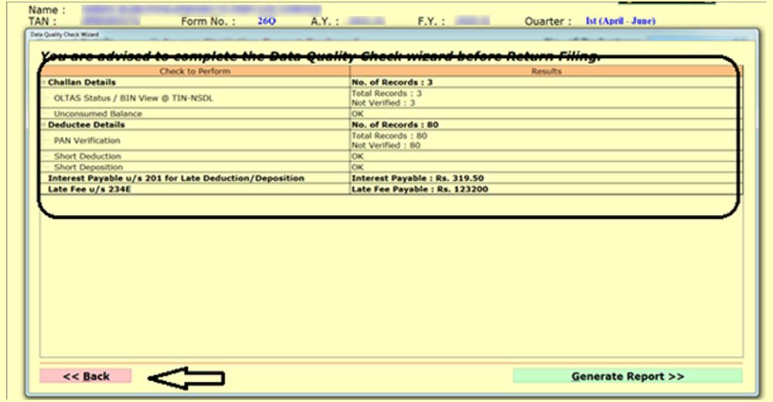Click the Form No. value 26Q
Screen dimensions: 773x402
(267, 21)
